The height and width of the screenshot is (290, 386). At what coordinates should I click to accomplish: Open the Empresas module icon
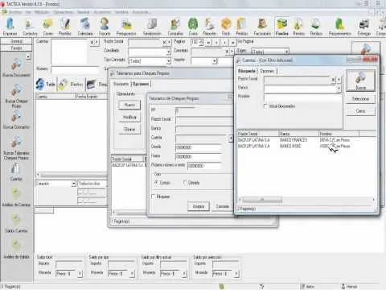[10, 27]
